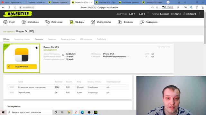This screenshot has width=206, height=115.
Task: Switch to the Баннеры tab
Action: pos(52,39)
